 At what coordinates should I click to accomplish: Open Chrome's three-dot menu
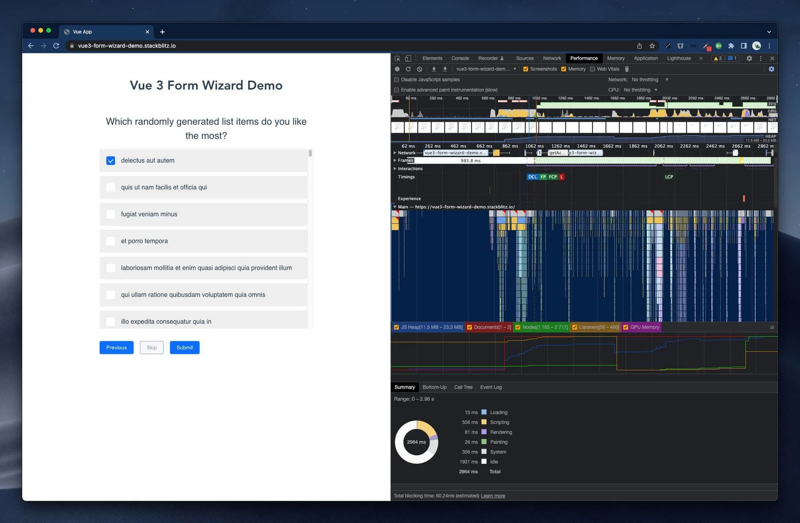(x=769, y=46)
